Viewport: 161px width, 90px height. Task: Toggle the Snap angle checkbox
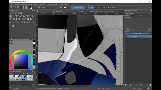pos(132,17)
